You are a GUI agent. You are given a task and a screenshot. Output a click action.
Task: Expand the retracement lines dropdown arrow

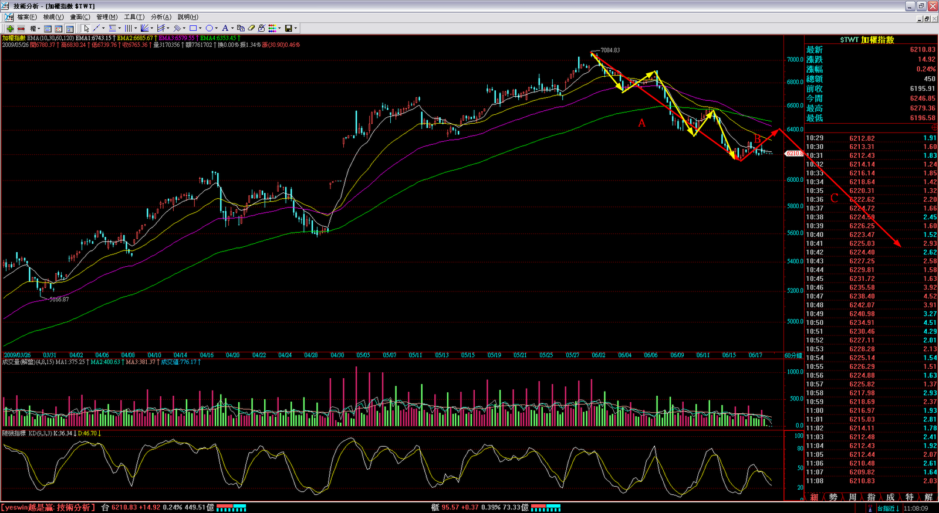(x=119, y=28)
